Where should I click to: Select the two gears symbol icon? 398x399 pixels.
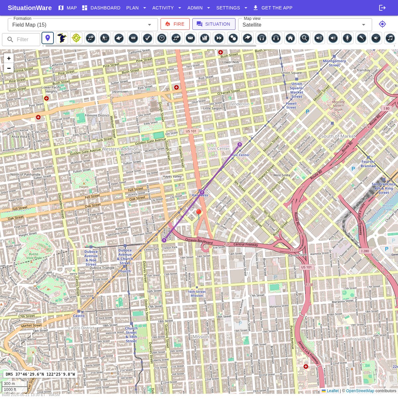coord(233,38)
